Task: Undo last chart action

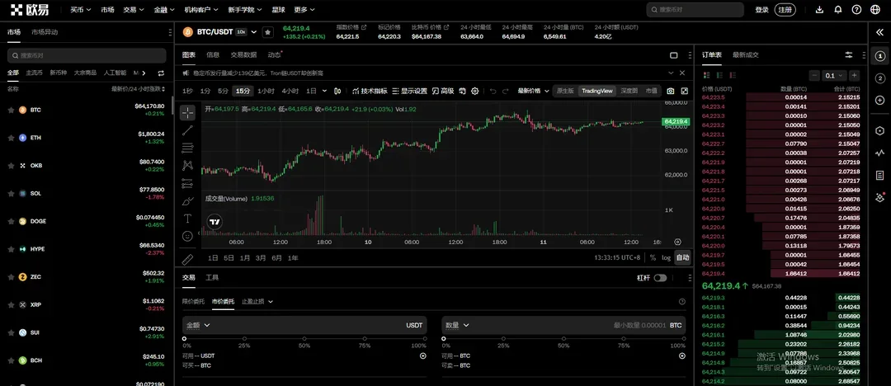Action: (493, 91)
